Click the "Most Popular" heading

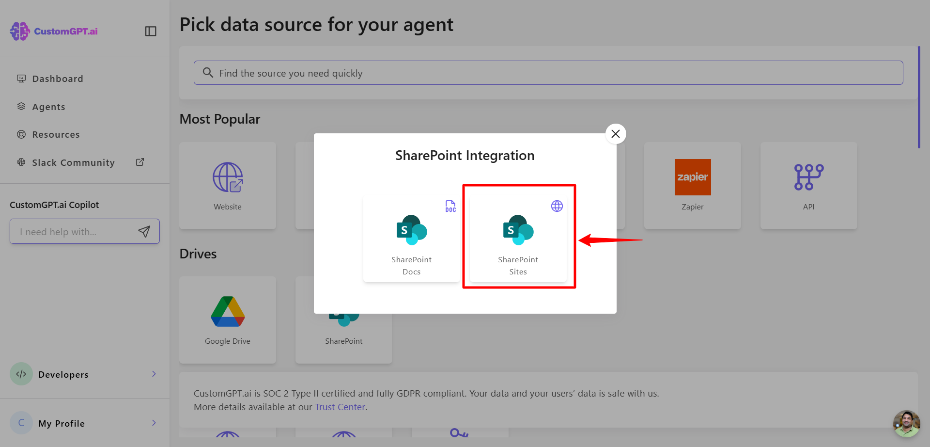pyautogui.click(x=220, y=119)
